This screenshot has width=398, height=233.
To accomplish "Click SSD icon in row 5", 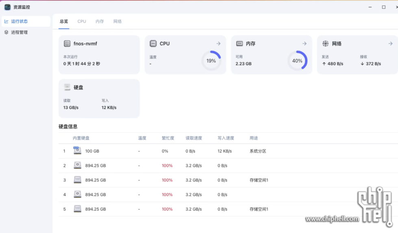I will pyautogui.click(x=77, y=209).
